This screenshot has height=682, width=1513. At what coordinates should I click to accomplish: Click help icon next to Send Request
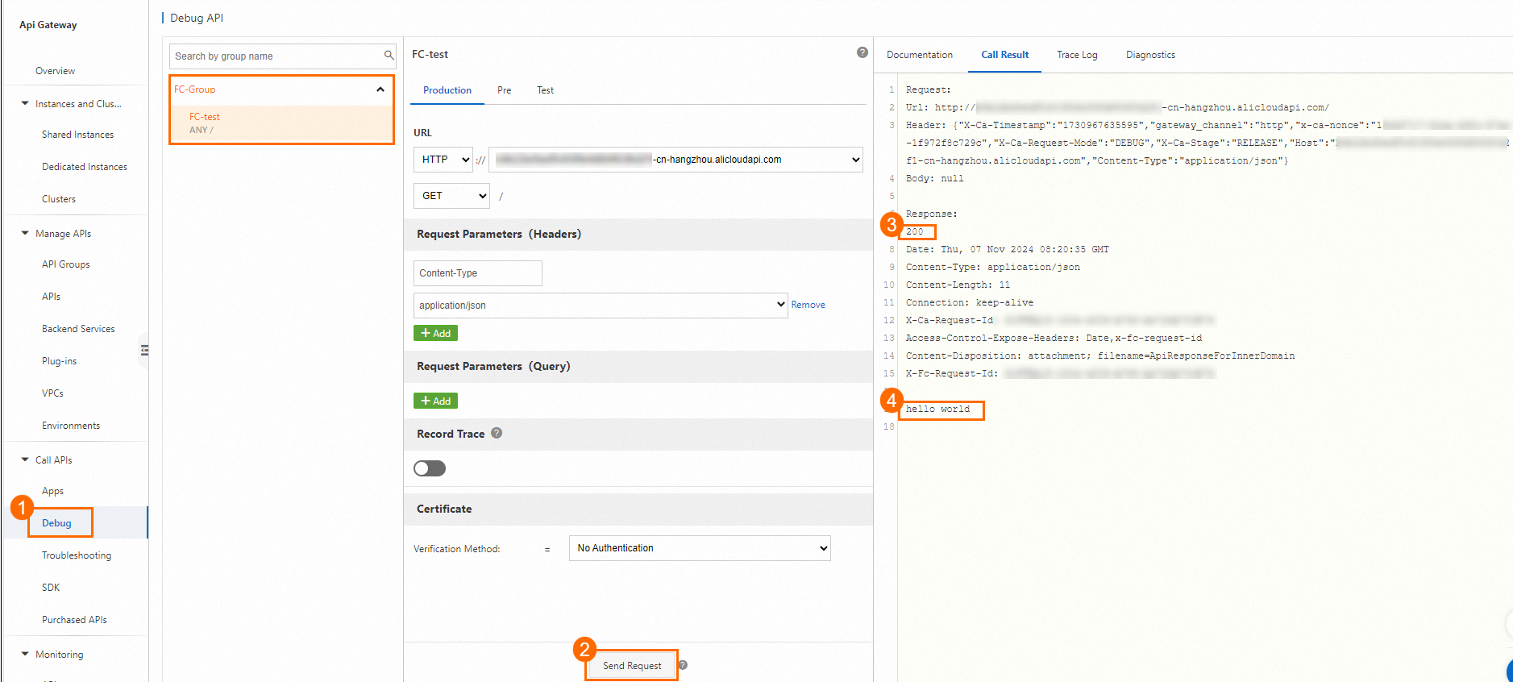pos(683,665)
